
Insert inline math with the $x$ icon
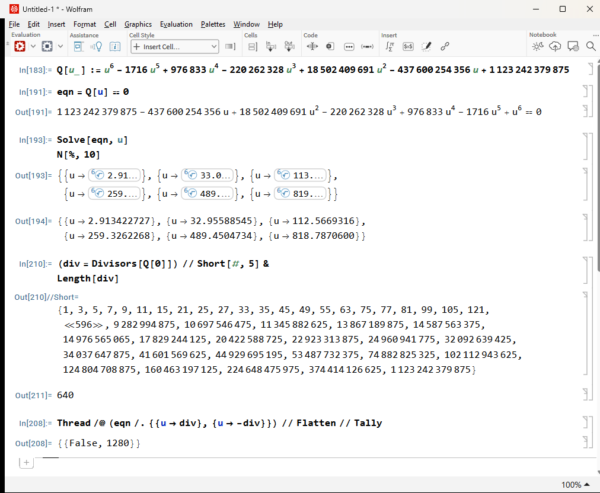coord(408,46)
